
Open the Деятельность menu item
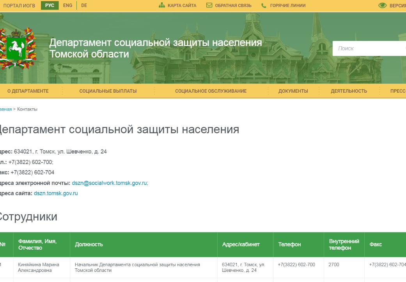pos(349,91)
